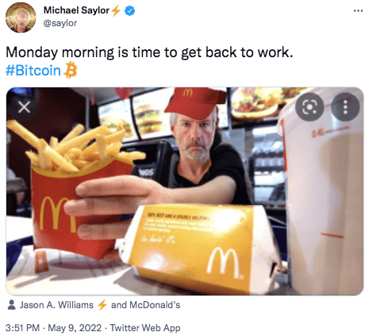Click the Twitter Web App source label
369x336 pixels.
[145, 328]
